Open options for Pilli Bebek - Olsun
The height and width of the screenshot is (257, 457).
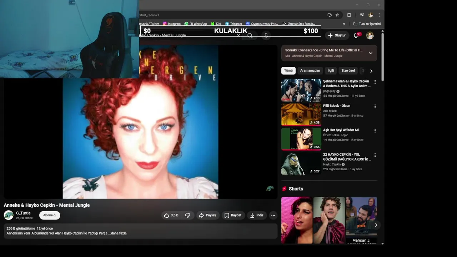(x=375, y=106)
